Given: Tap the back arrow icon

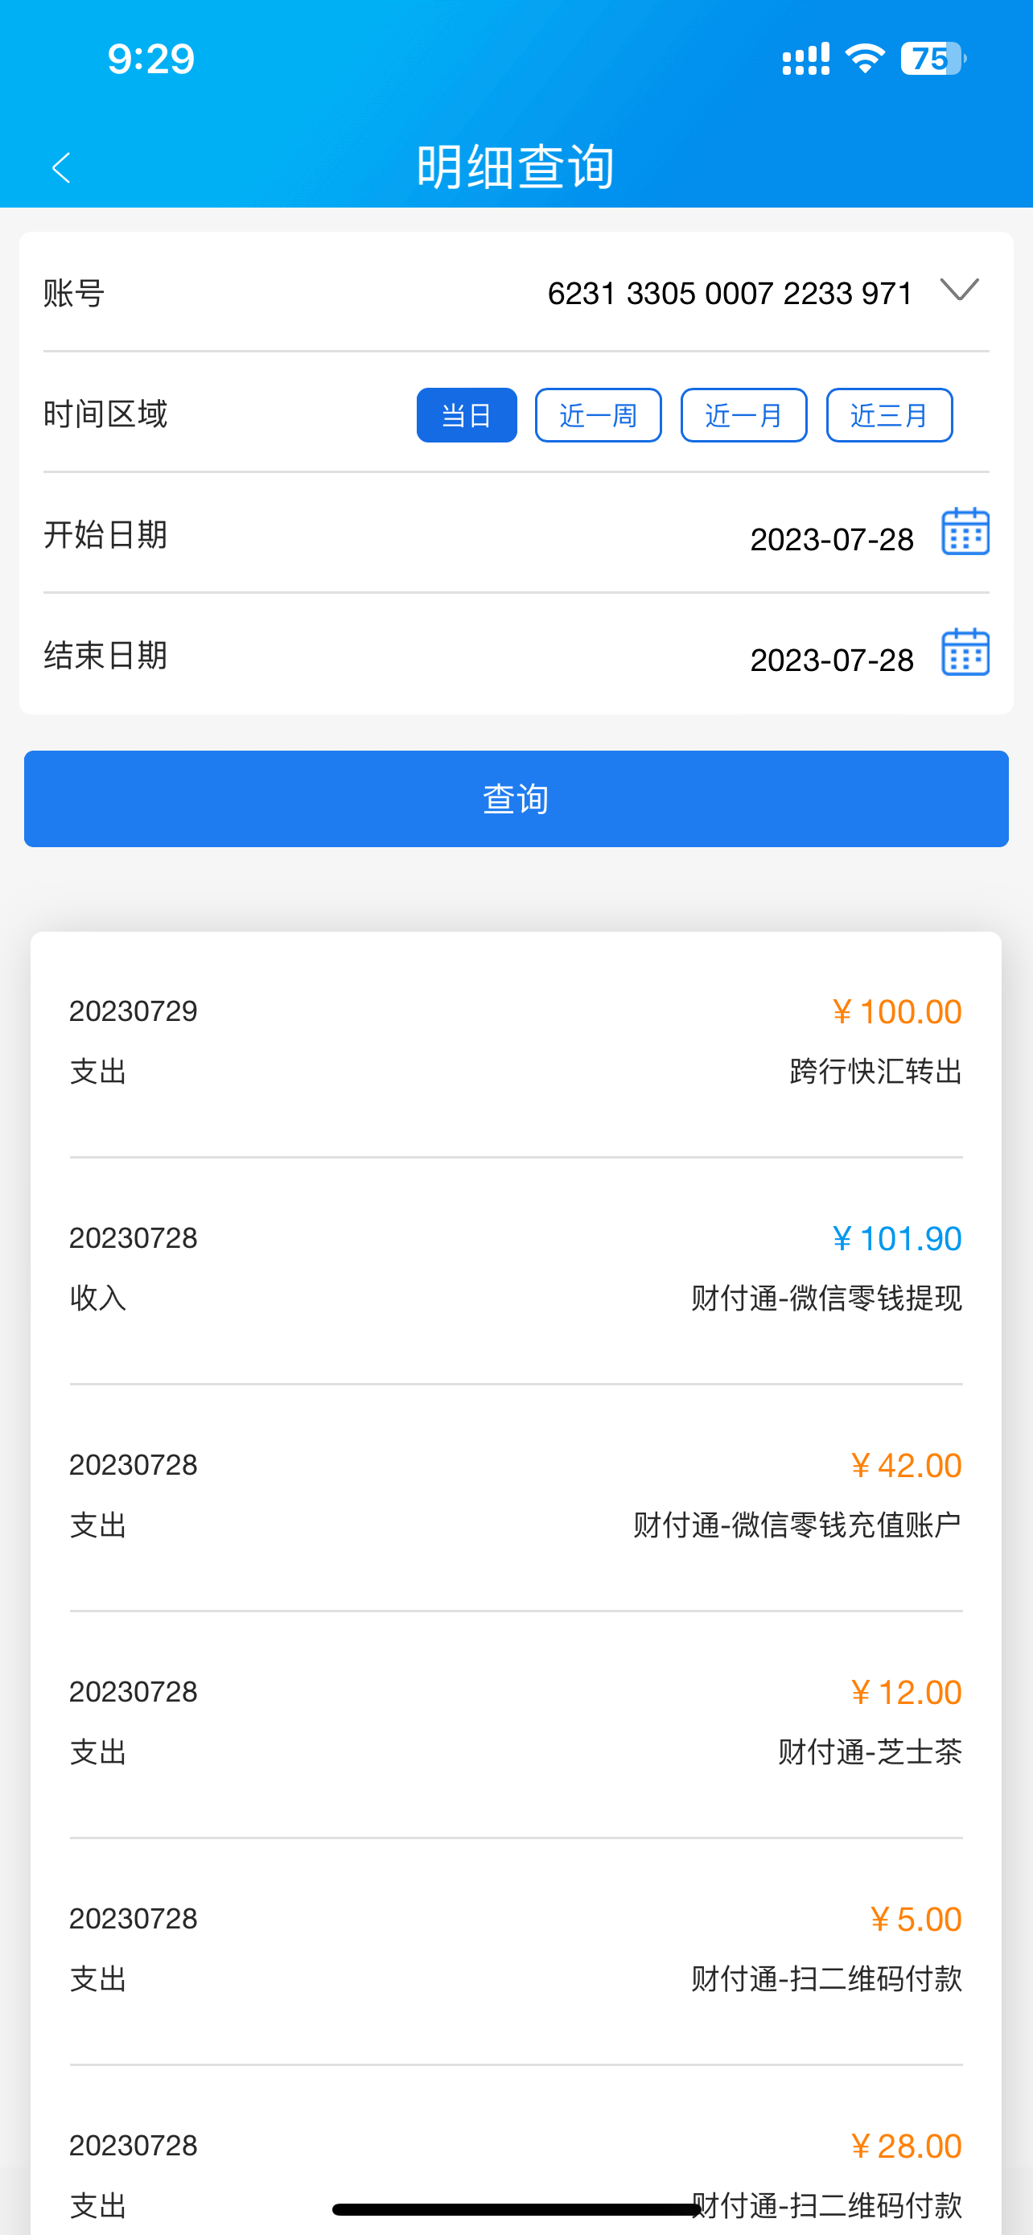Looking at the screenshot, I should (x=60, y=167).
